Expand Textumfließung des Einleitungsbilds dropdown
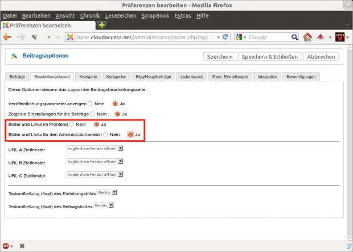This screenshot has width=353, height=252. 106,193
